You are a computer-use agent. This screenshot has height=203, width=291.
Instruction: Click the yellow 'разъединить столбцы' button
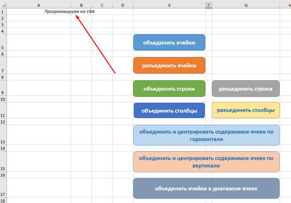click(x=246, y=110)
